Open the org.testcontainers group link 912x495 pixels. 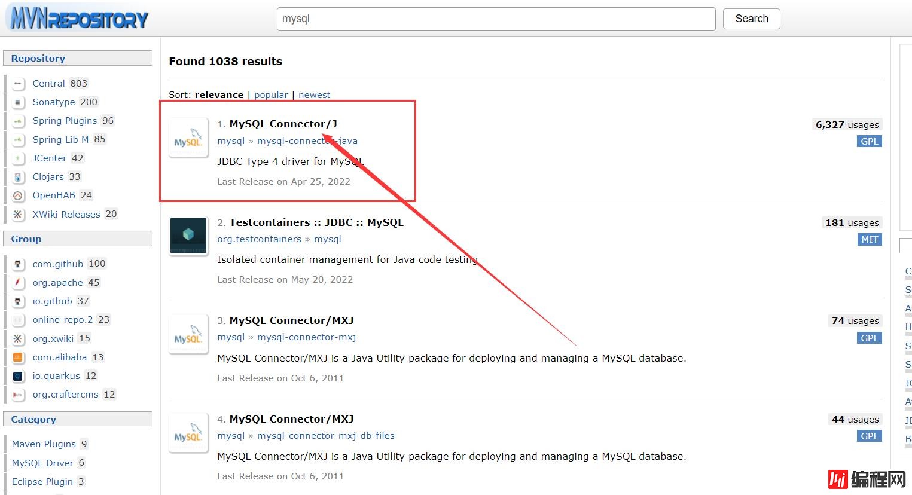[x=259, y=239]
